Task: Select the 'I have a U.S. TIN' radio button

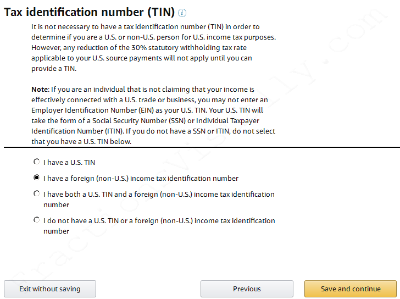Action: point(37,162)
